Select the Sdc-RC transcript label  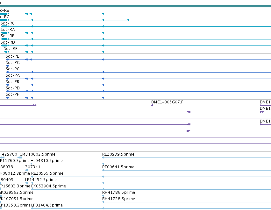[x=8, y=23]
